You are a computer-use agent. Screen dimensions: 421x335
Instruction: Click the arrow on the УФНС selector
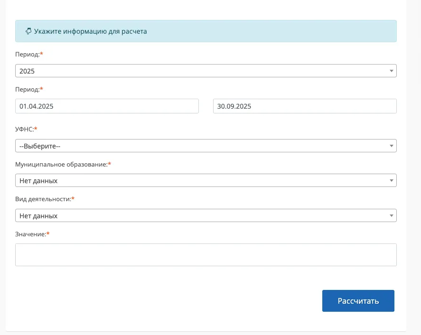[391, 146]
